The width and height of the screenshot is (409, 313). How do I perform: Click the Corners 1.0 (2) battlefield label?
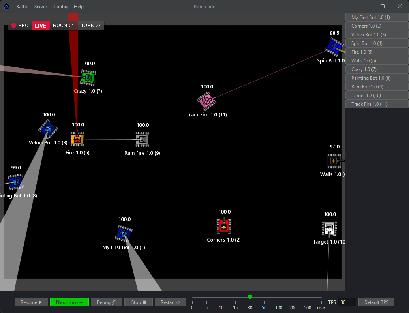(224, 240)
